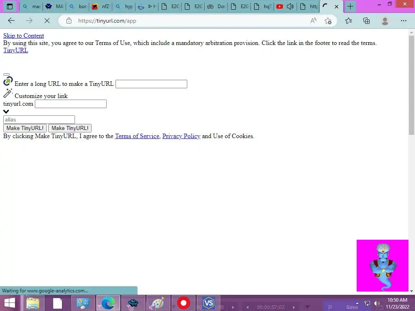This screenshot has height=311, width=415.
Task: Open the red record app taskbar icon
Action: [x=184, y=303]
